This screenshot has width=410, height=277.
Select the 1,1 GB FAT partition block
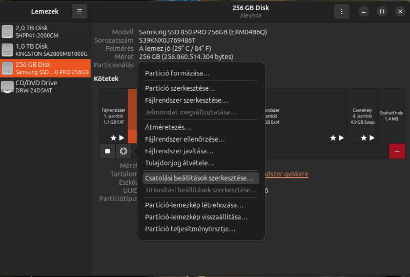113,116
